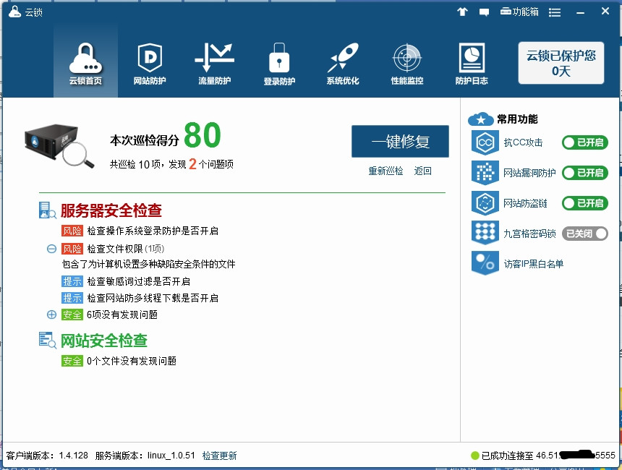622x470 pixels.
Task: Open the 性能监控 radar icon
Action: 407,59
